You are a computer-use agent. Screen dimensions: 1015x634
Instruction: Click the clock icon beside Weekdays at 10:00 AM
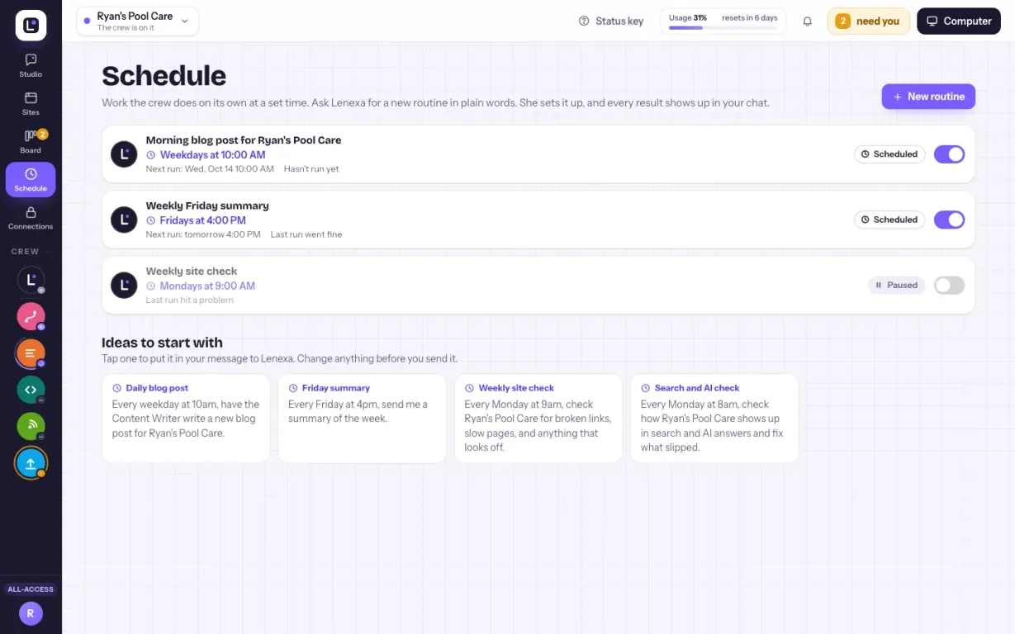[x=151, y=155]
